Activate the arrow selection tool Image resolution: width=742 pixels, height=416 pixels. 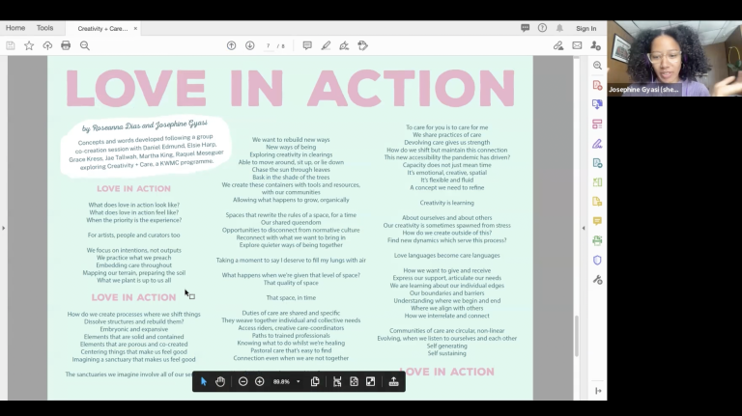(203, 381)
